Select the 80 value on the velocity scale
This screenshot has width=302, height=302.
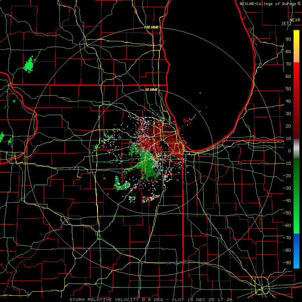click(288, 51)
